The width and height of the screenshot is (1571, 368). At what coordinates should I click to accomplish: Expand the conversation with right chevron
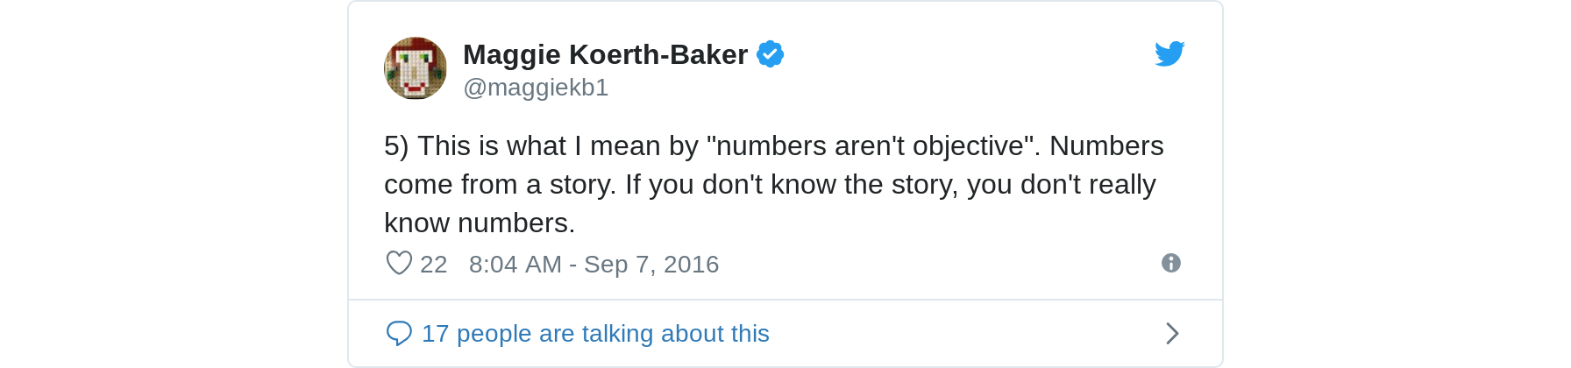pos(1172,333)
